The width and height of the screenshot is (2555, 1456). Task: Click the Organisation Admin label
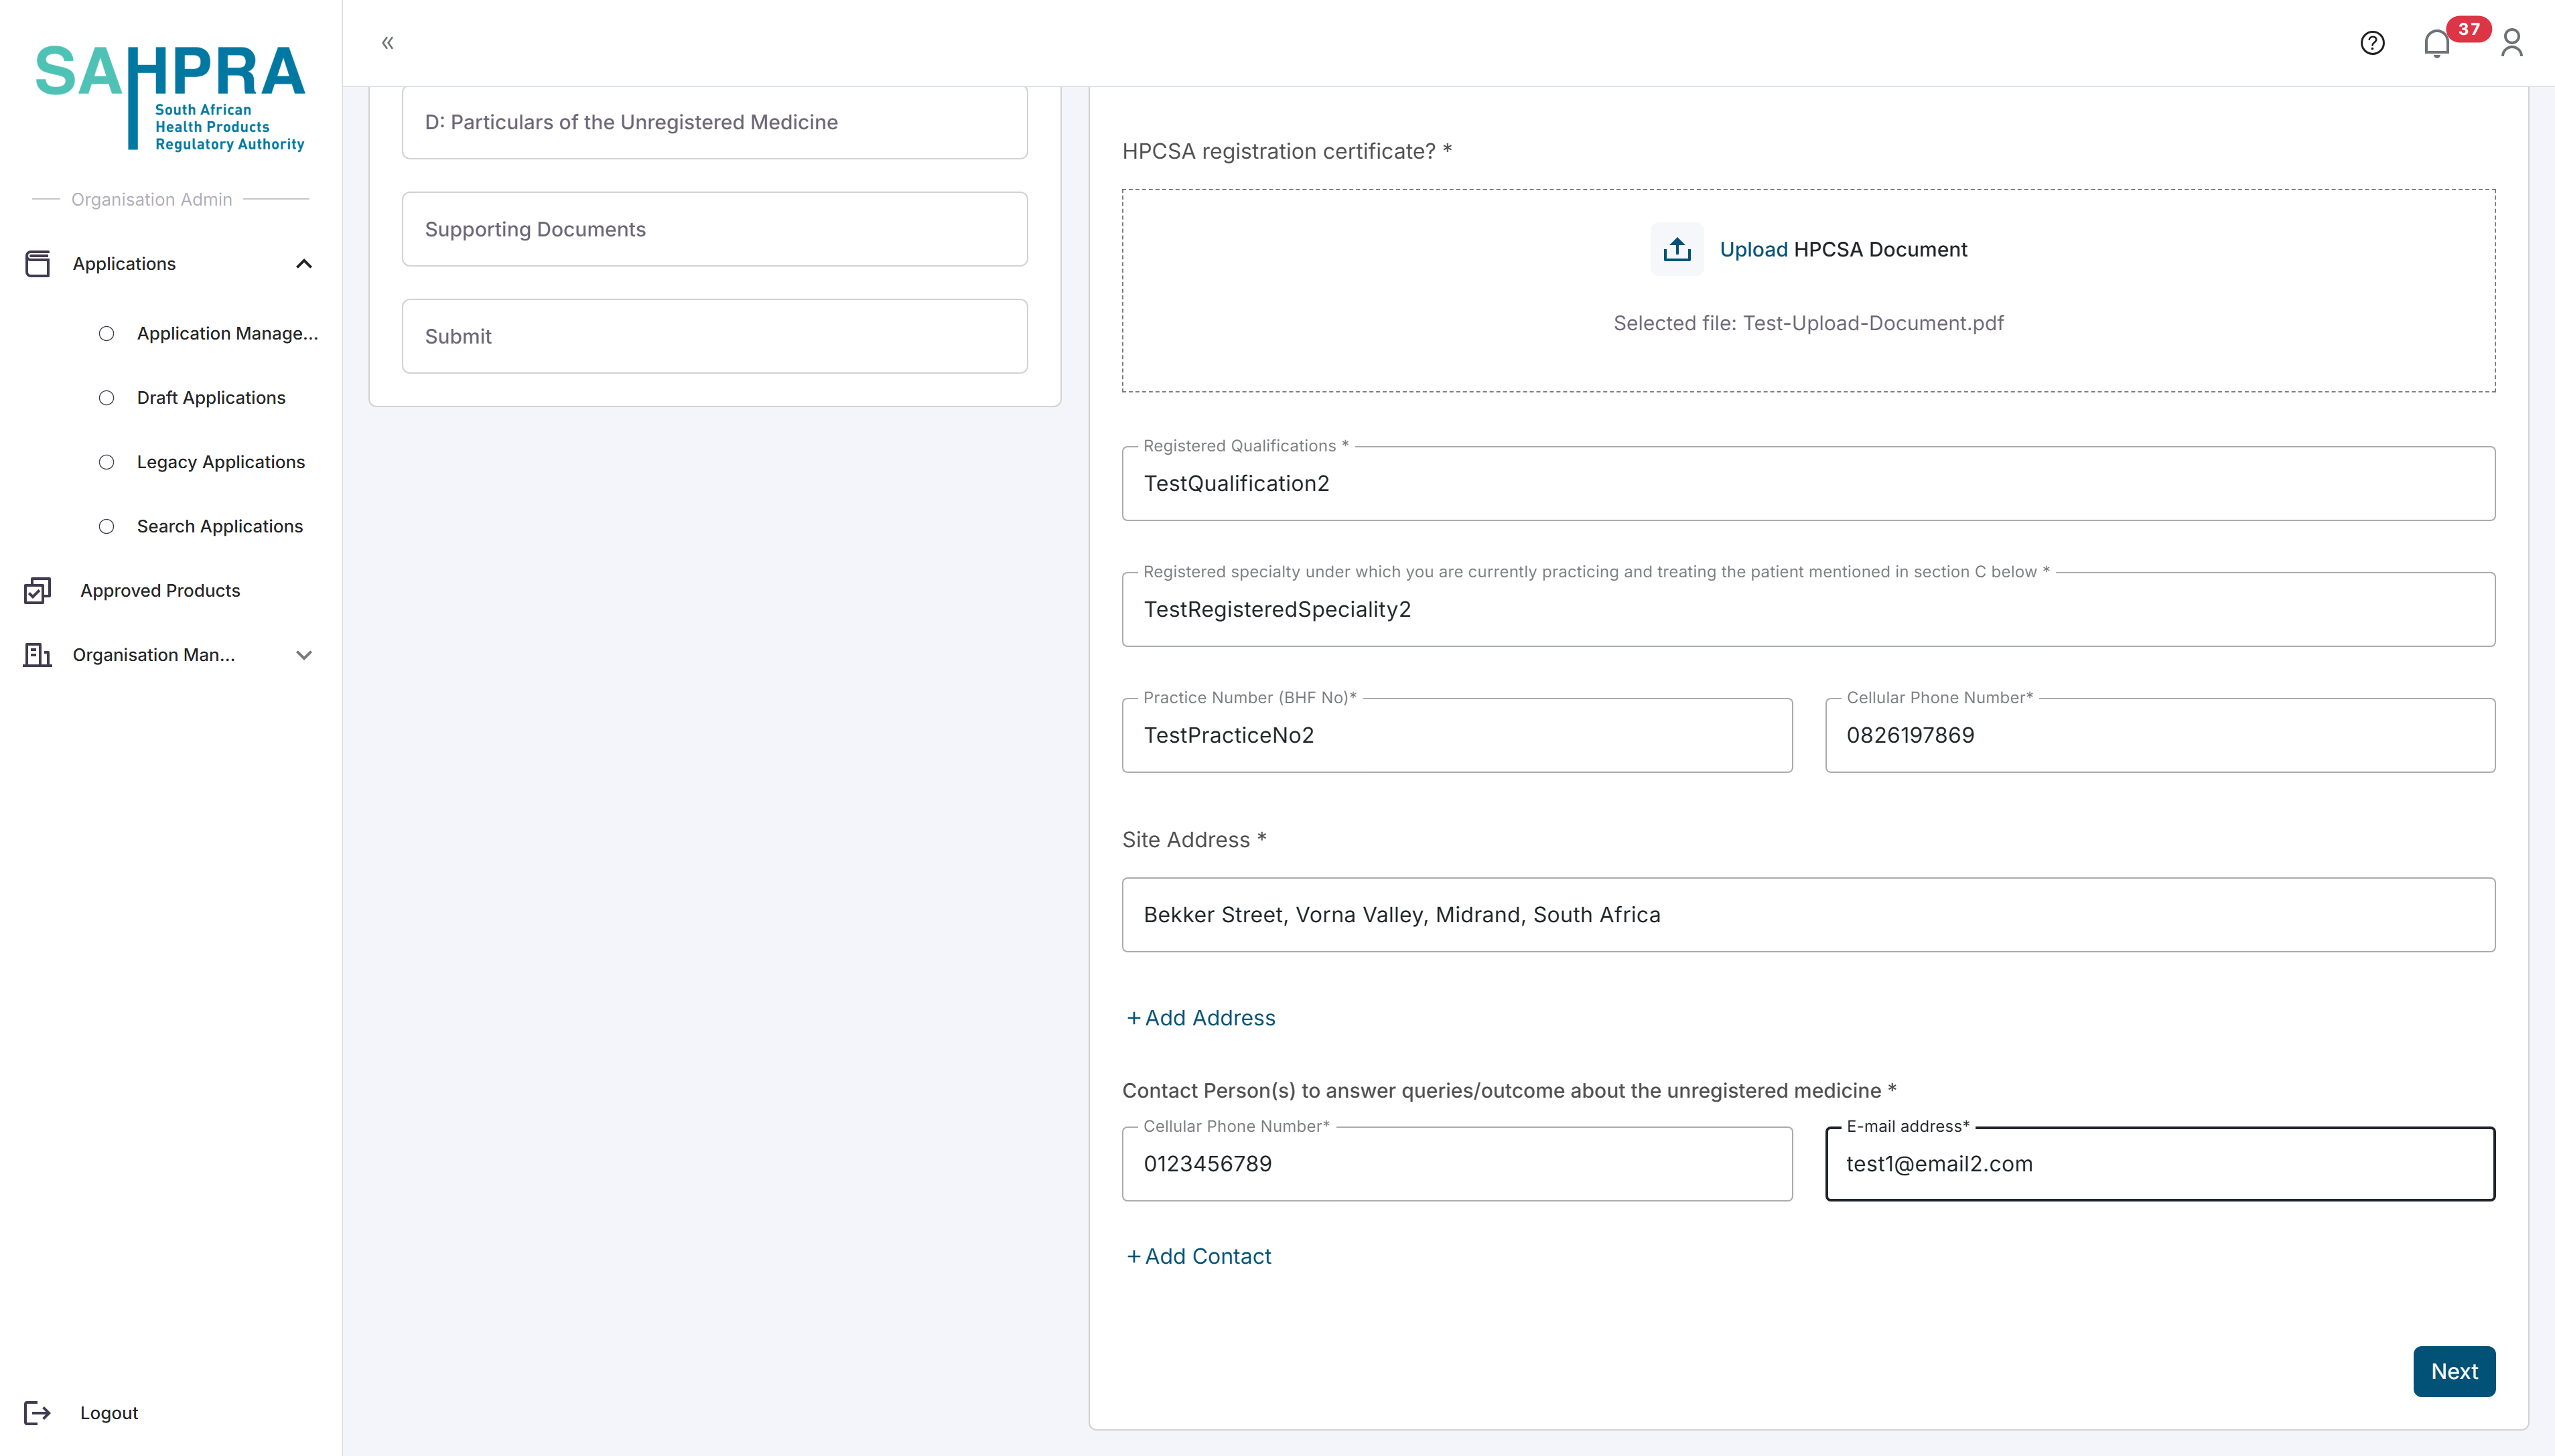pyautogui.click(x=151, y=199)
